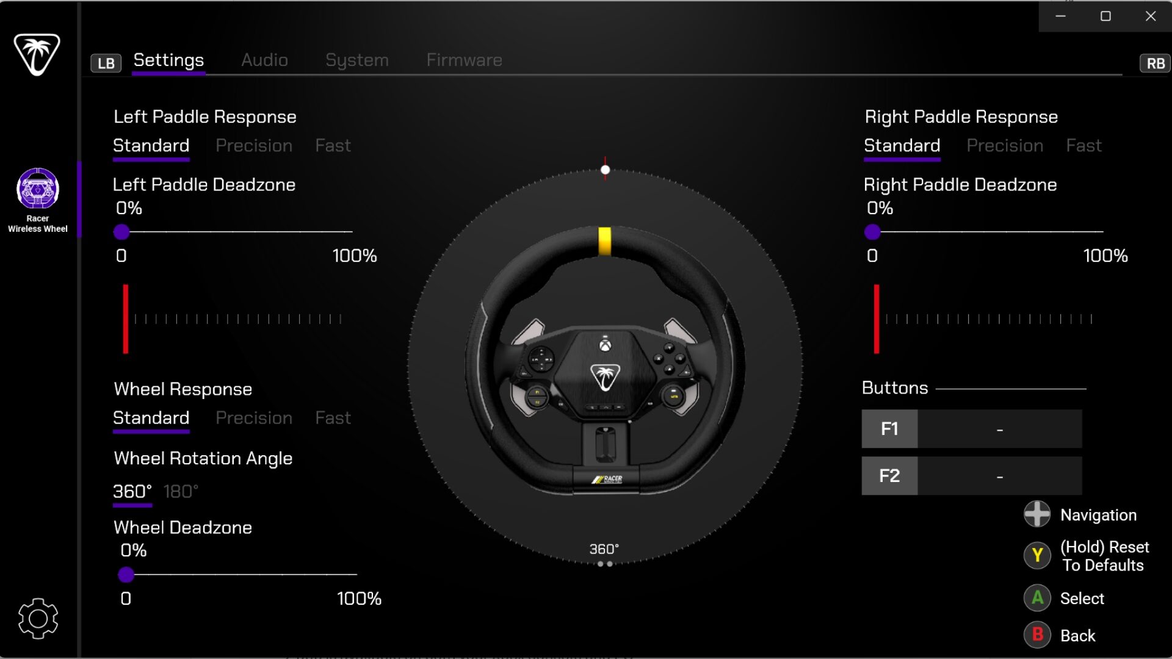Click the Y Reset To Defaults icon
Screen dimensions: 1172x659
(x=1037, y=555)
